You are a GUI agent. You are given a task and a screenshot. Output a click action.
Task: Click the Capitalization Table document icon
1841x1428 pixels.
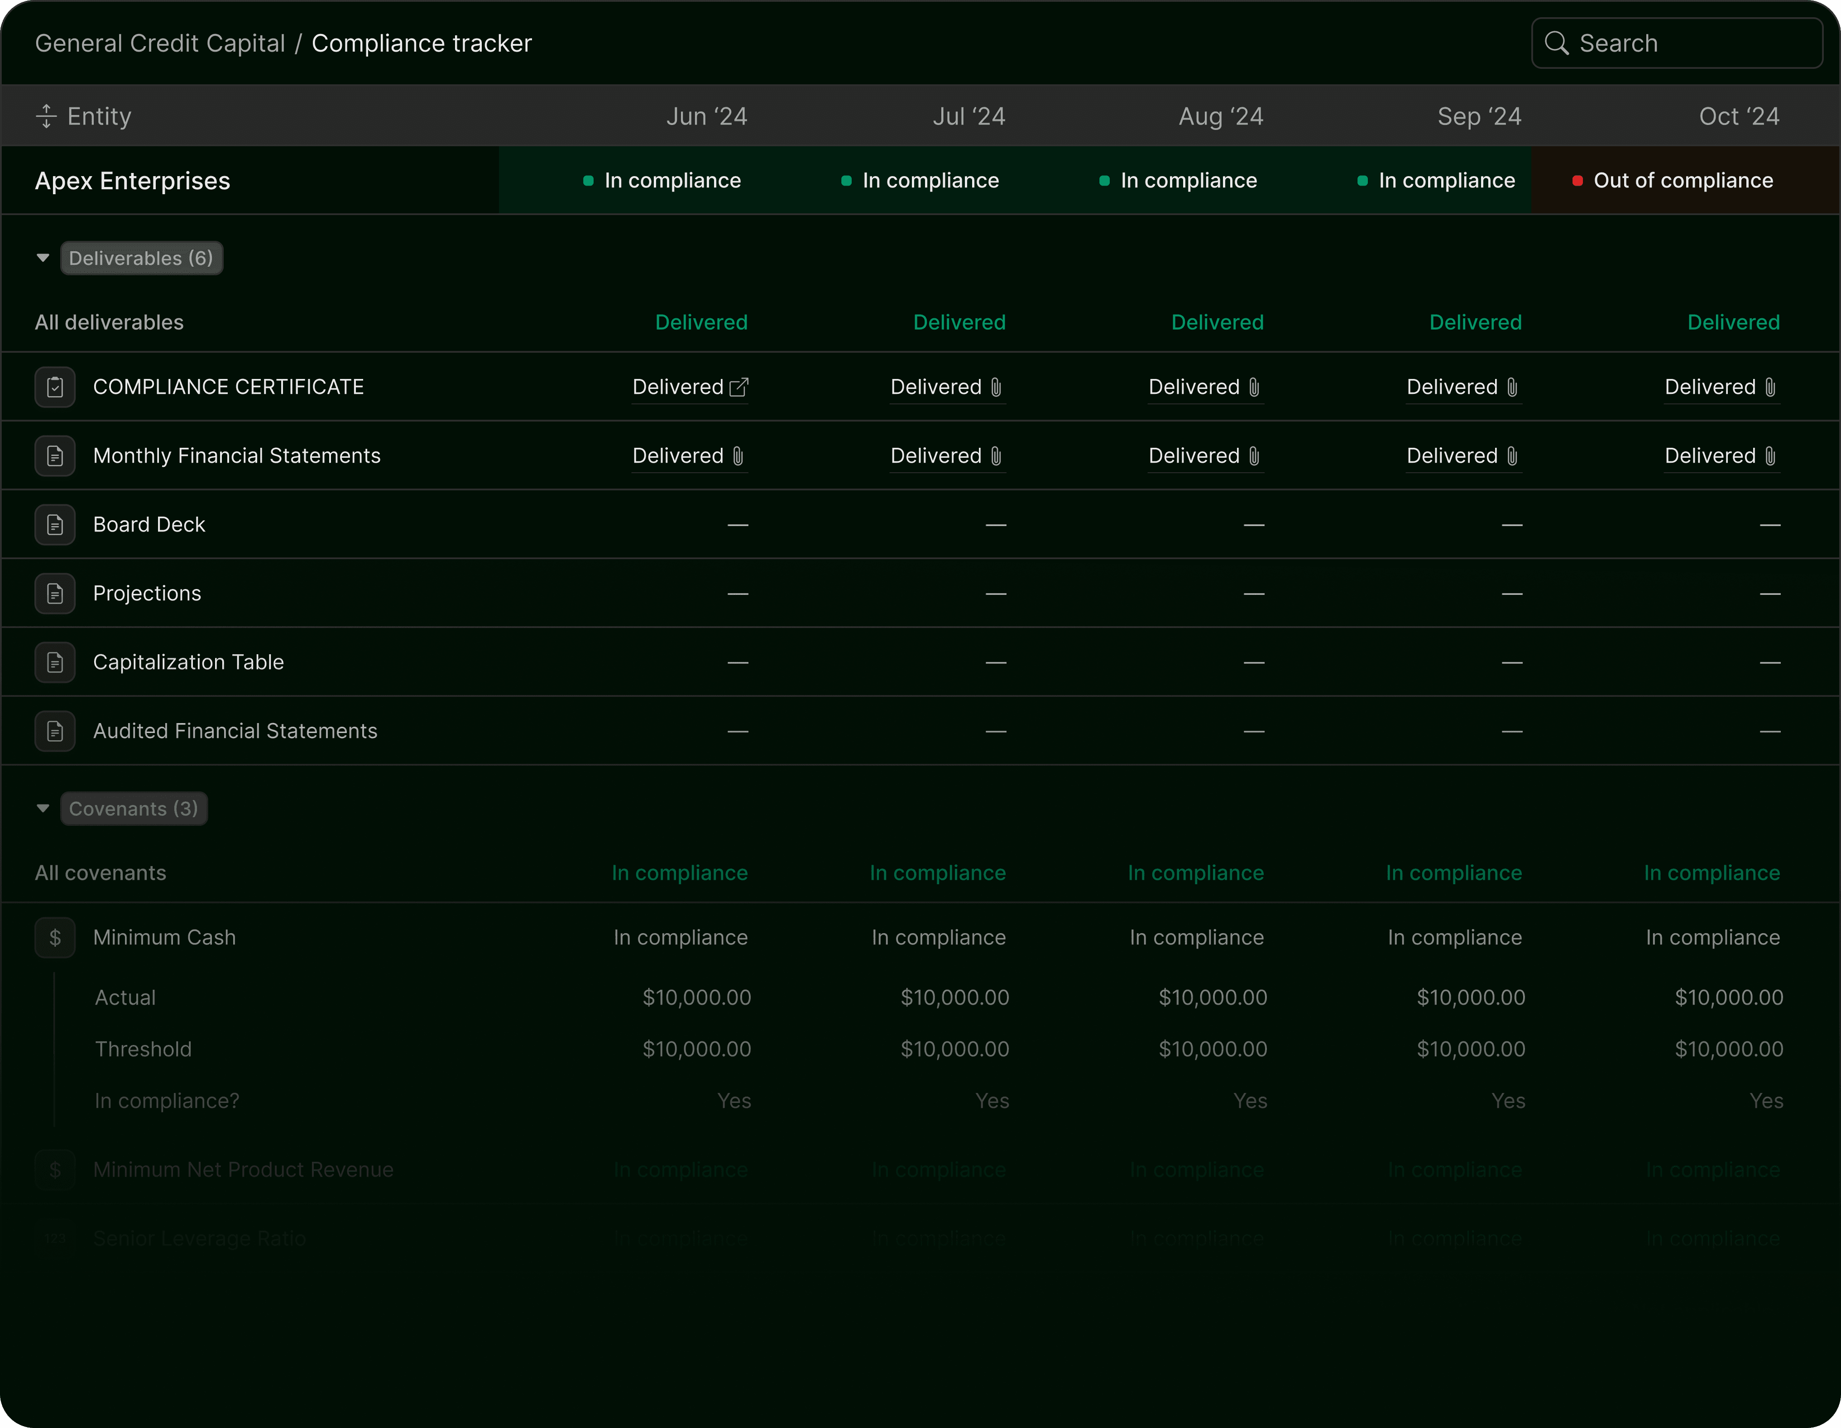pyautogui.click(x=55, y=662)
